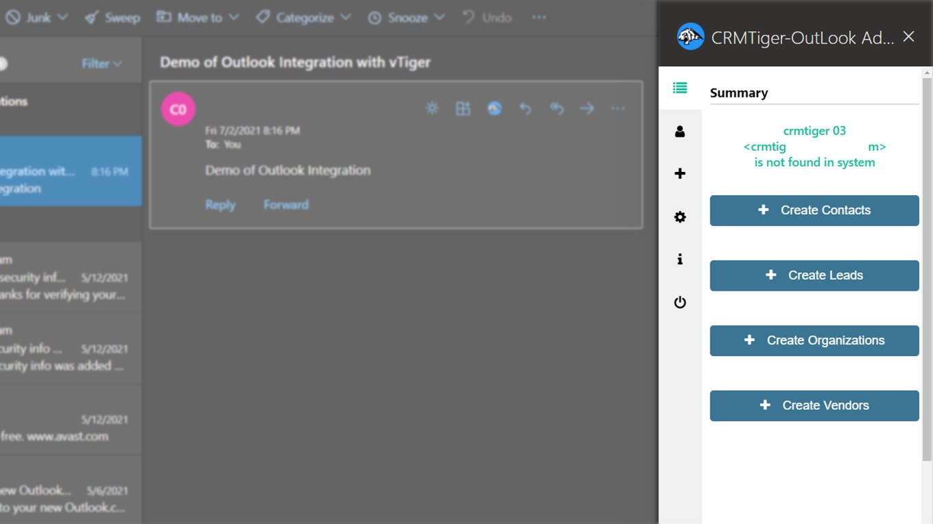
Task: Select the highlighted 8:16 PM email
Action: pos(71,171)
